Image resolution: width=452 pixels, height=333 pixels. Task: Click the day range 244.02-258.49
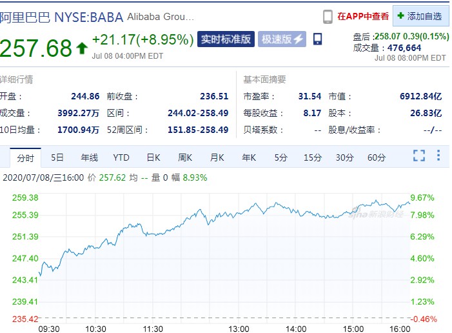pyautogui.click(x=198, y=113)
